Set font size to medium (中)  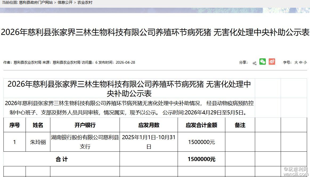pyautogui.click(x=301, y=63)
